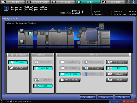
Task: Click the Par défaut button
Action: pyautogui.click(x=88, y=97)
